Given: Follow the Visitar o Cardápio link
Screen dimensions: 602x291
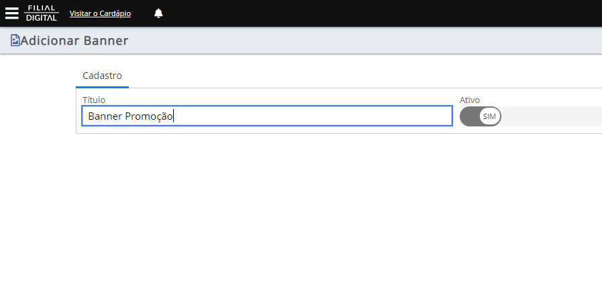Looking at the screenshot, I should (100, 13).
